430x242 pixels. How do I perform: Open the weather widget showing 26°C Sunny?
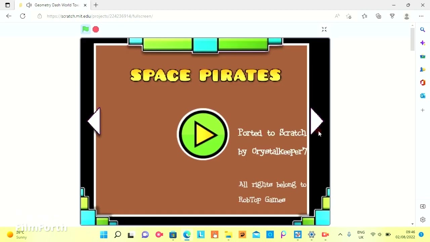tap(17, 235)
